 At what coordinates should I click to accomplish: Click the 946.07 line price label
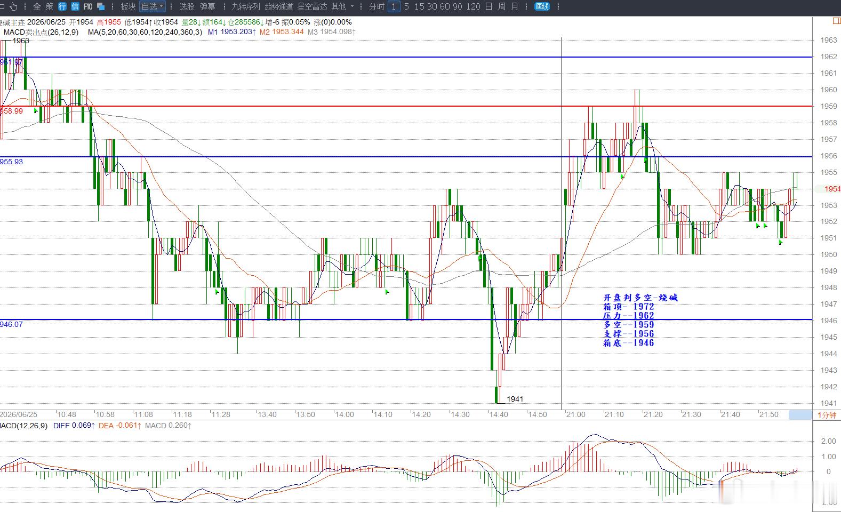tap(12, 324)
